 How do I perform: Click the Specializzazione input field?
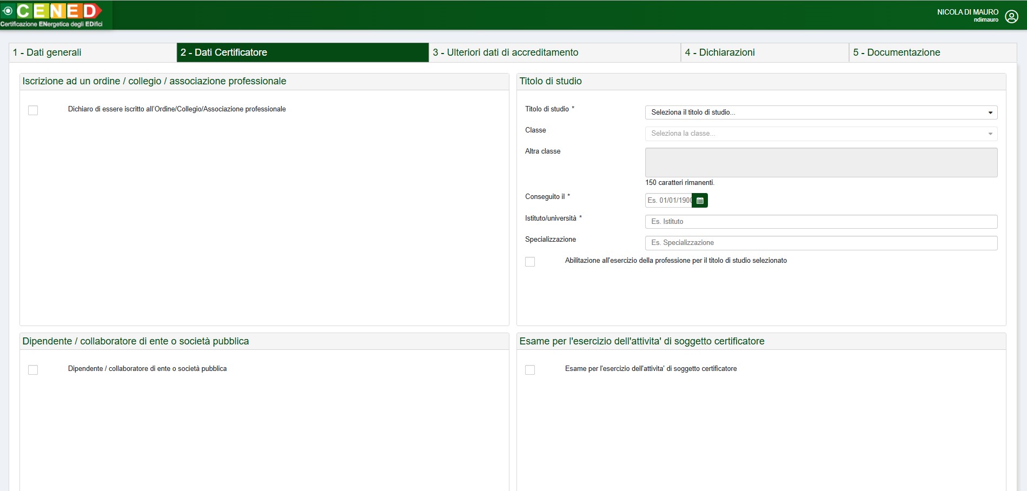(x=821, y=243)
